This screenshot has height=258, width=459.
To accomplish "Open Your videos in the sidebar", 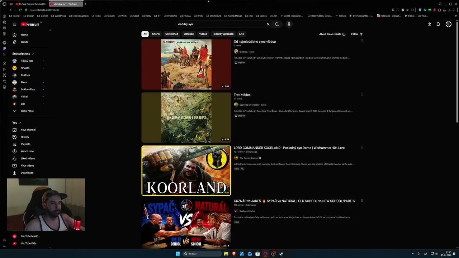I will pos(27,166).
